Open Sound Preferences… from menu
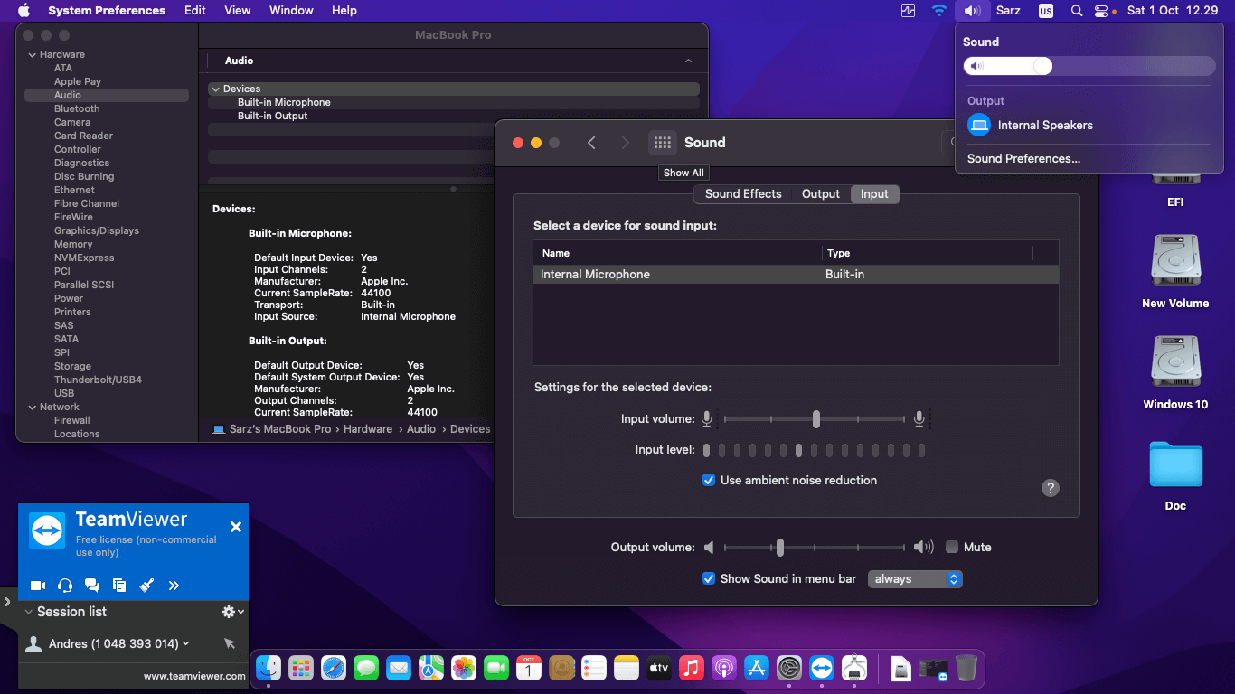Image resolution: width=1235 pixels, height=694 pixels. (x=1023, y=159)
